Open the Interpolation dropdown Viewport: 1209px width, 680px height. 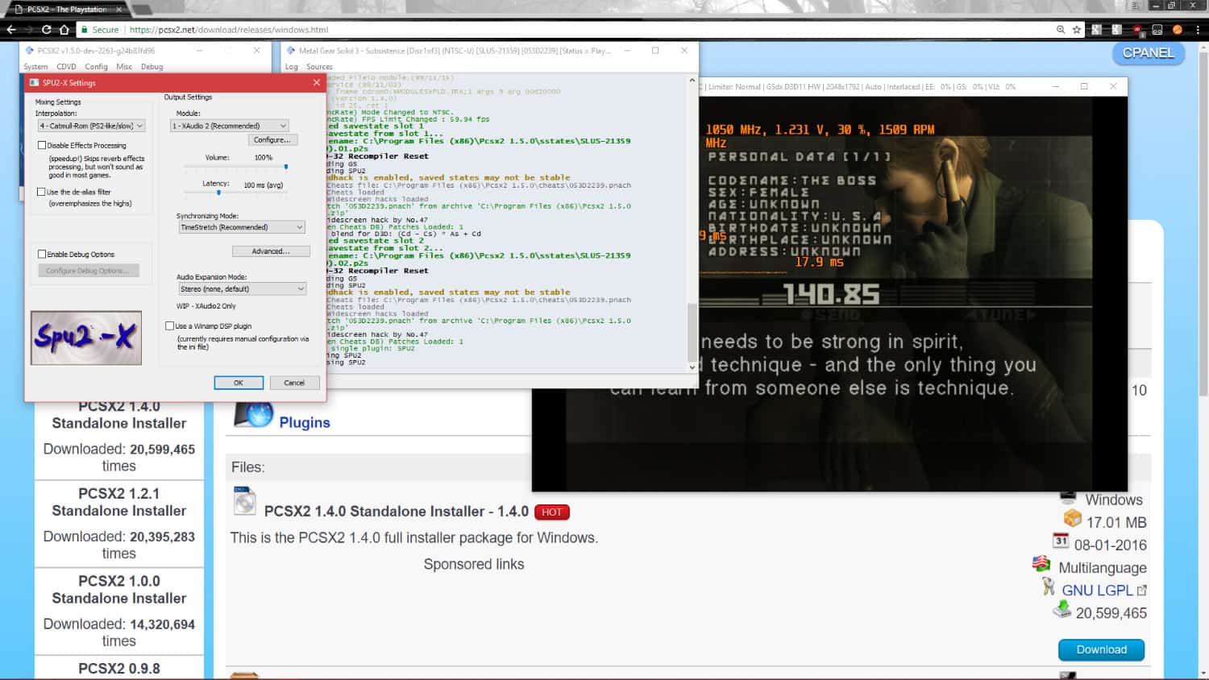[89, 126]
